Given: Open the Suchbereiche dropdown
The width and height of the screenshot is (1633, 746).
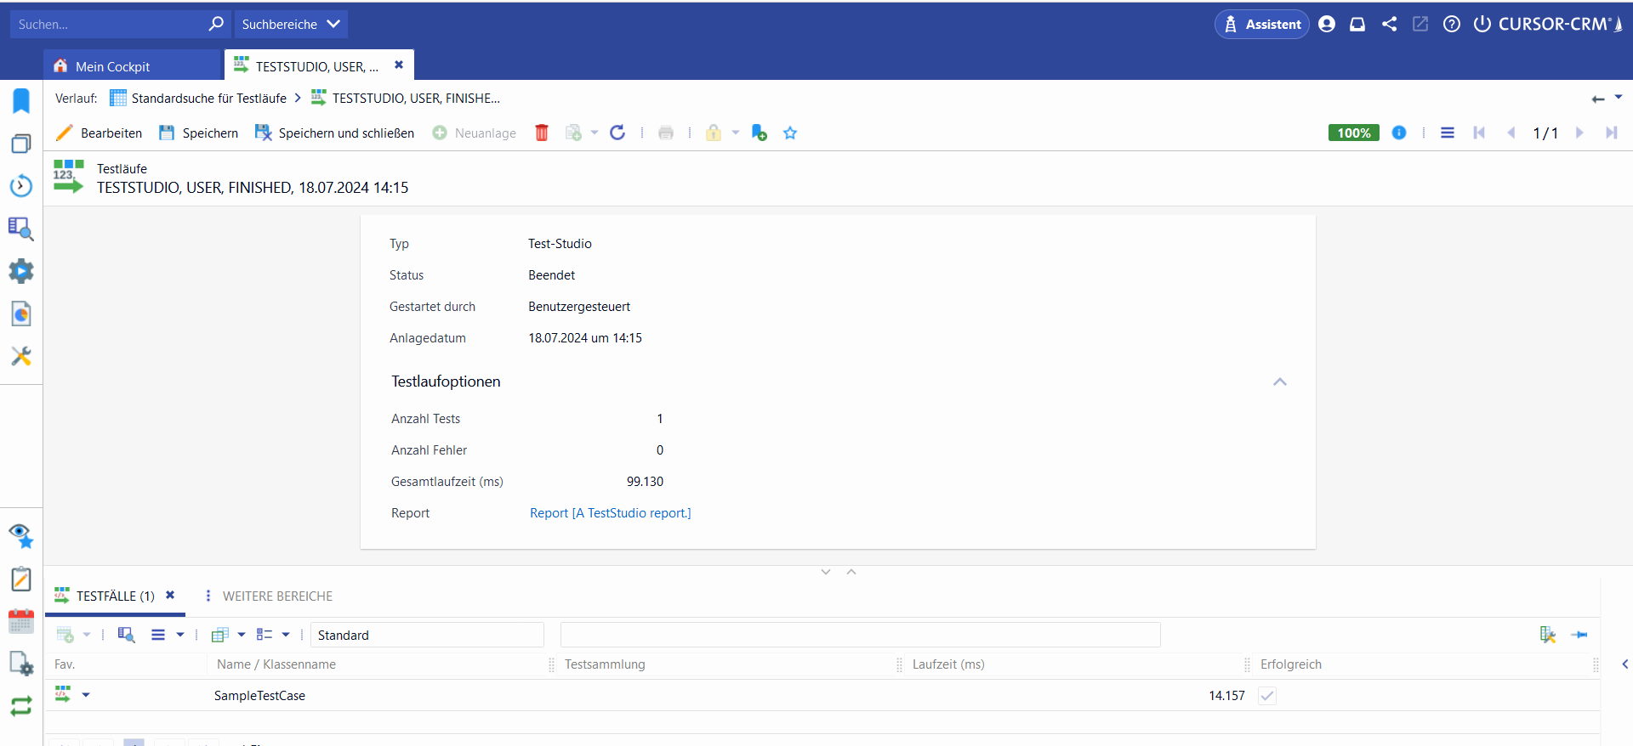Looking at the screenshot, I should tap(290, 24).
